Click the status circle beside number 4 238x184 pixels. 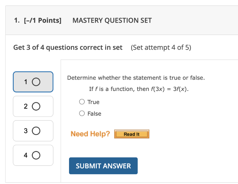point(36,155)
